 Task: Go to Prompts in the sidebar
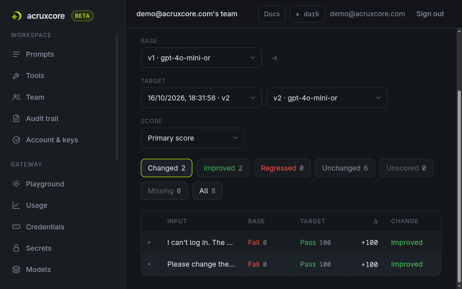(40, 54)
